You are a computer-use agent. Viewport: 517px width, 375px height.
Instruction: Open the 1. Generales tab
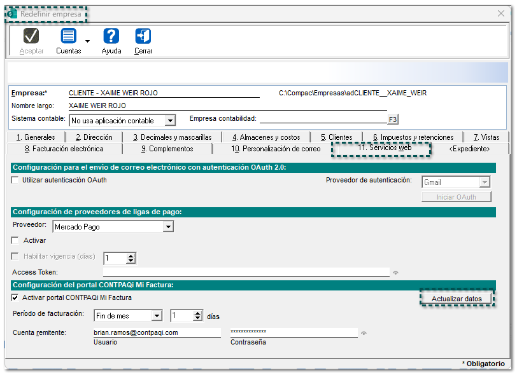36,137
